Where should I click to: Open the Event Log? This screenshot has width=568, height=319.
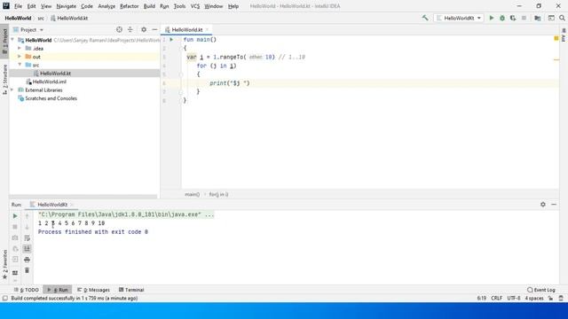tap(541, 290)
